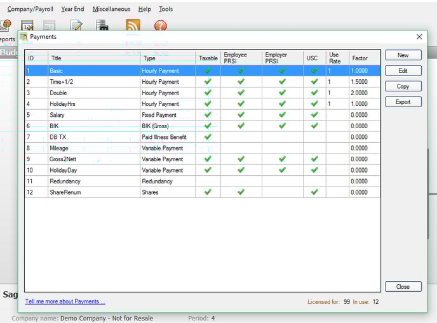This screenshot has width=437, height=323.
Task: Click the 1.5000 factor value
Action: pyautogui.click(x=360, y=82)
